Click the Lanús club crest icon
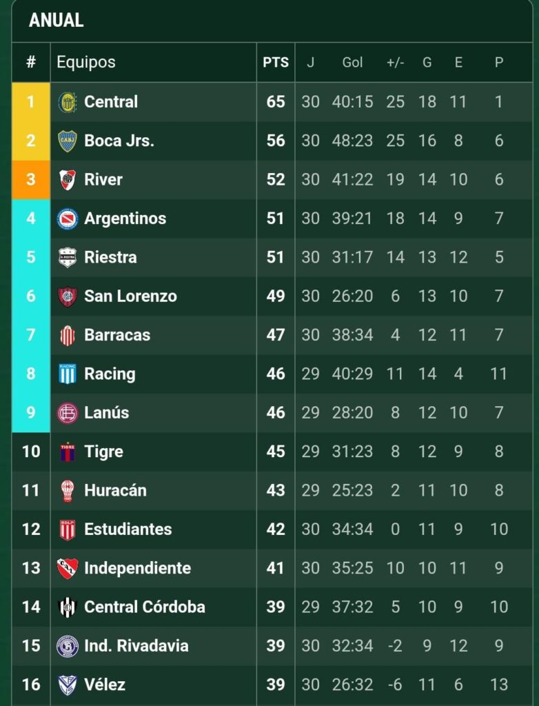The height and width of the screenshot is (706, 539). (68, 413)
